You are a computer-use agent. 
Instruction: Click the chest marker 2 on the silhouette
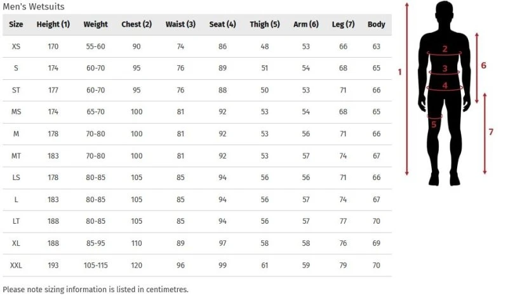click(445, 49)
